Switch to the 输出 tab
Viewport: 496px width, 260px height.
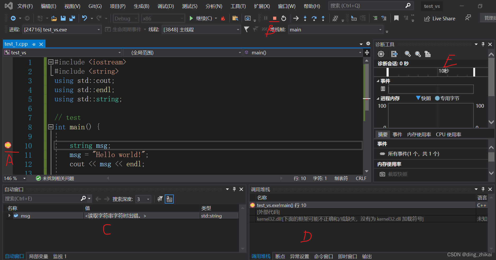(367, 256)
